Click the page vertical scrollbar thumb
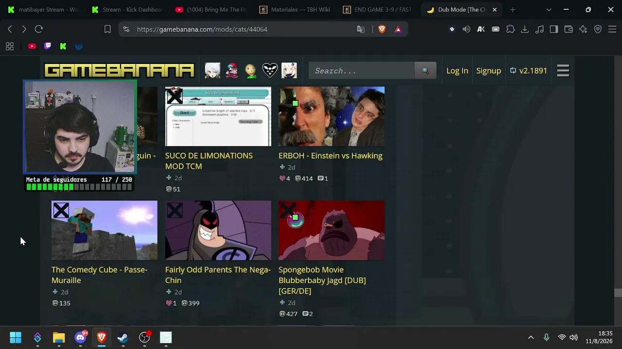Viewport: 622px width, 349px height. pyautogui.click(x=618, y=293)
